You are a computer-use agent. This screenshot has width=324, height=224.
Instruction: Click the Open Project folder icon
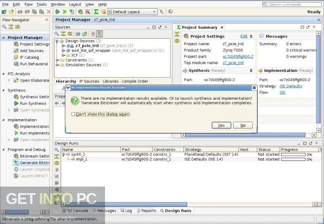(x=11, y=12)
